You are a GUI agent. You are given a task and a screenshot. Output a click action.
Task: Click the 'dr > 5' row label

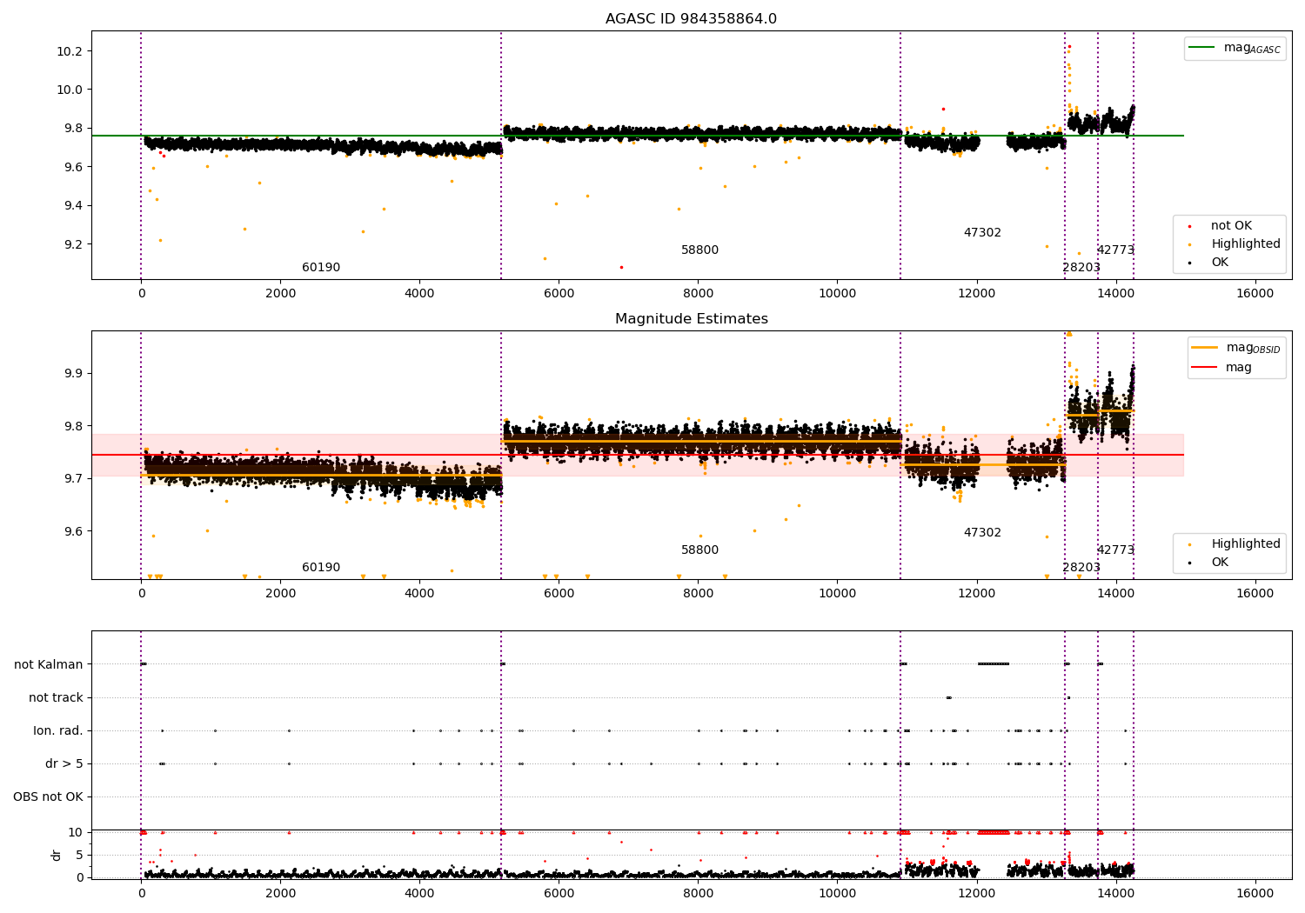click(x=64, y=764)
